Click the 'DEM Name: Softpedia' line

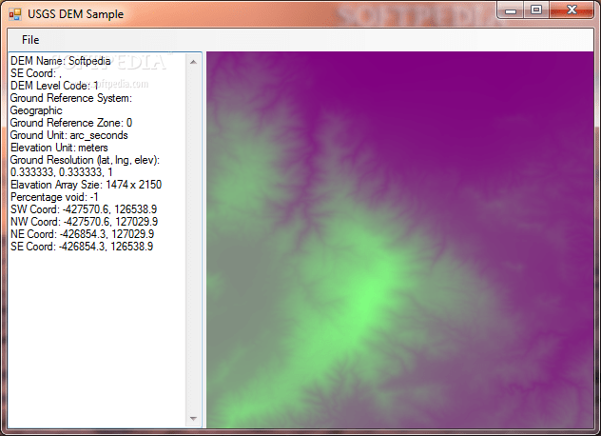(x=60, y=61)
